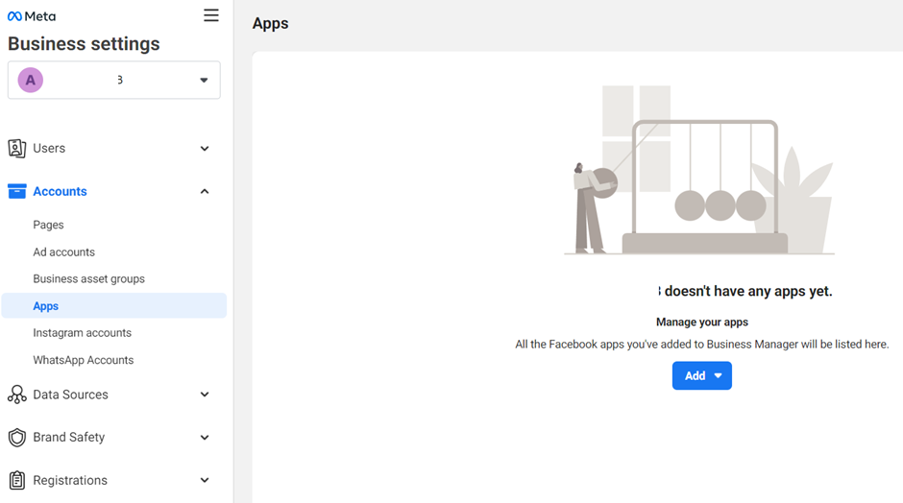
Task: Click the Registrations label
Action: pyautogui.click(x=70, y=480)
